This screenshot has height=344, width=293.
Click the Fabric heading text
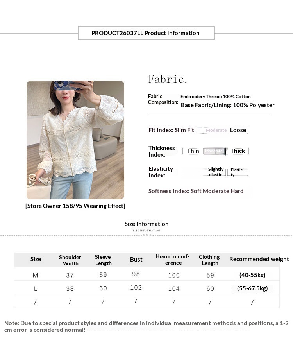[168, 79]
